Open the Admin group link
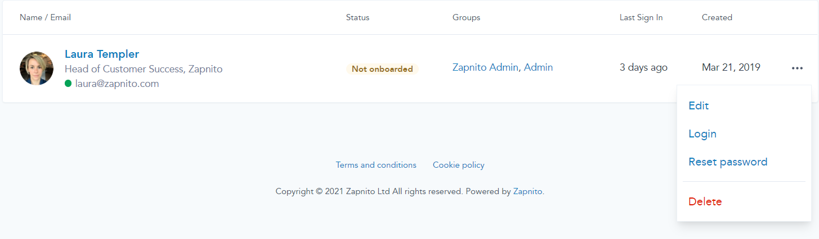 pyautogui.click(x=539, y=67)
